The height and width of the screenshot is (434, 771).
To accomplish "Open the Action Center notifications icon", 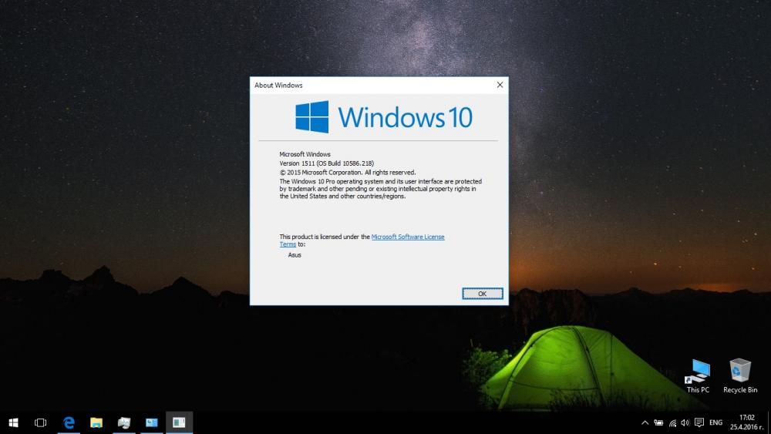I will [x=699, y=422].
